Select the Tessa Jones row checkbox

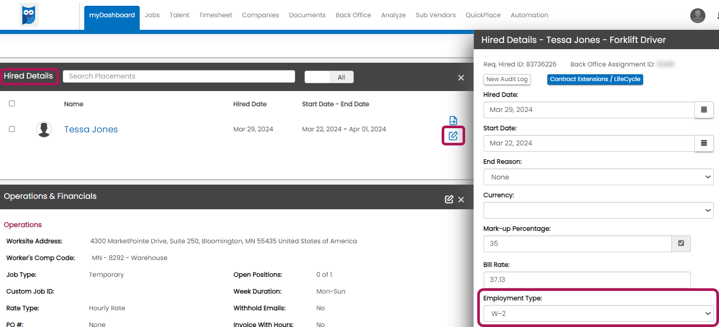(x=12, y=129)
